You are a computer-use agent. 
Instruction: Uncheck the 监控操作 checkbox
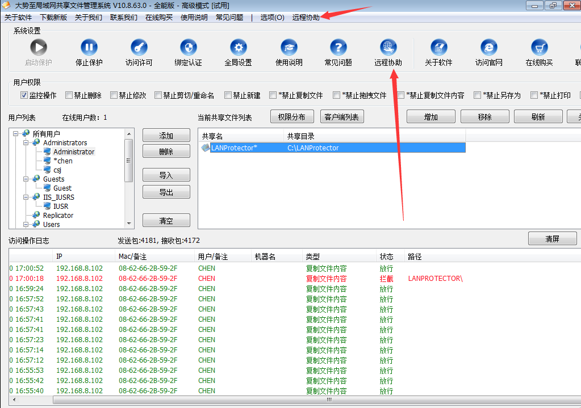click(24, 95)
